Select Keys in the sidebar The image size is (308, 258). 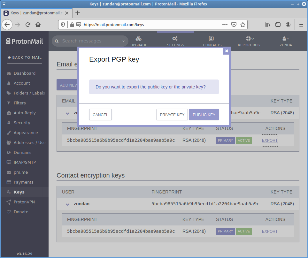pos(24,192)
